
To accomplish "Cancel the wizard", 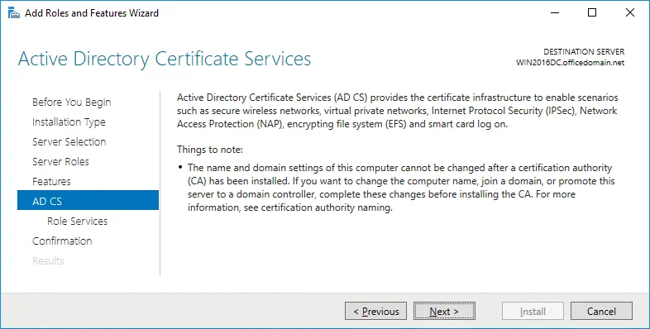I will point(601,311).
